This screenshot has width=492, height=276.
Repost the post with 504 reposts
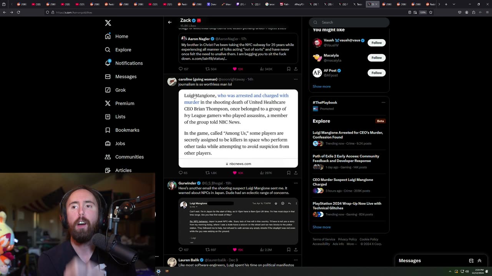pos(211,69)
